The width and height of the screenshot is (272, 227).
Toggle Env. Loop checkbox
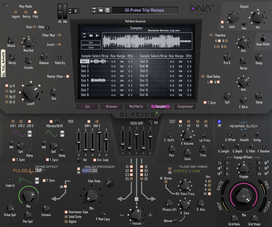pyautogui.click(x=95, y=160)
